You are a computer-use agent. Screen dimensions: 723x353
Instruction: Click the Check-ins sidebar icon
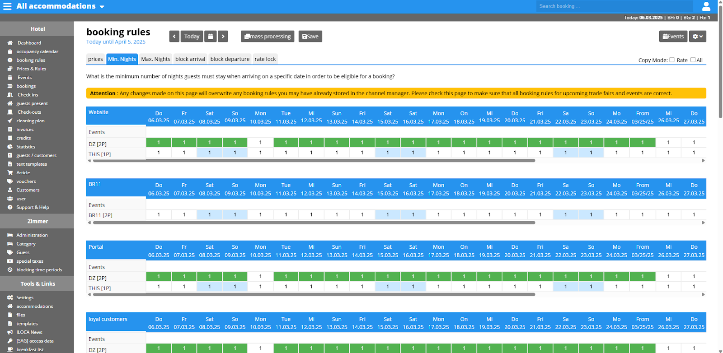(x=10, y=95)
